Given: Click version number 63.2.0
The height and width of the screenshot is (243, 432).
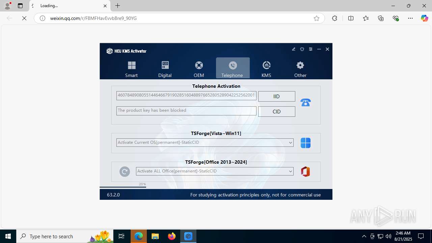Looking at the screenshot, I should (113, 195).
